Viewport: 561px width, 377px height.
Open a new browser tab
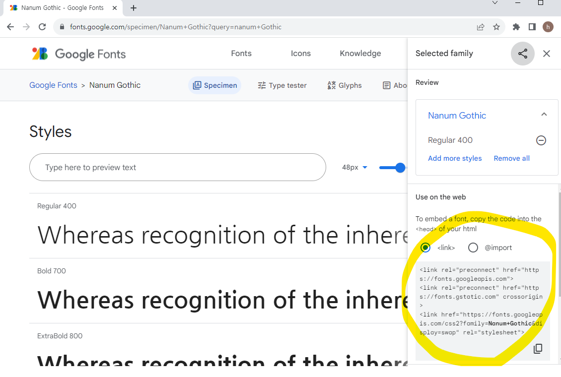[x=134, y=8]
